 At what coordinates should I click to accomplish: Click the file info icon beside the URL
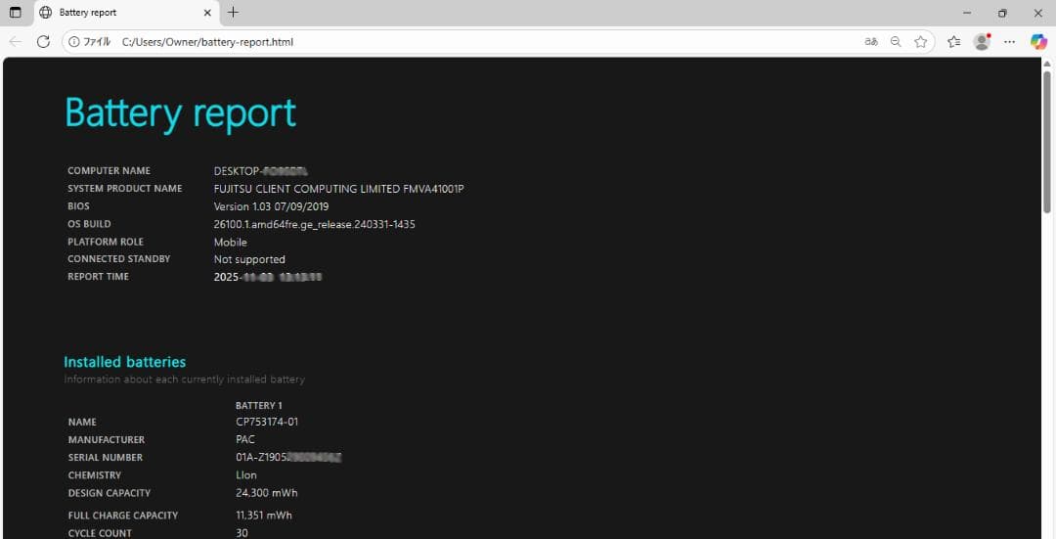tap(75, 42)
